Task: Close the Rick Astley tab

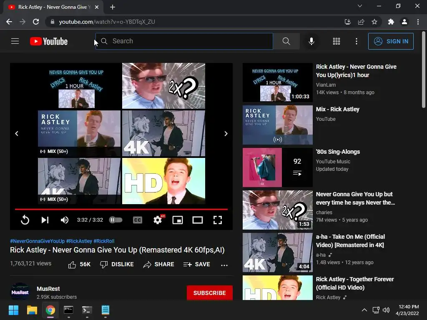Action: tap(97, 7)
